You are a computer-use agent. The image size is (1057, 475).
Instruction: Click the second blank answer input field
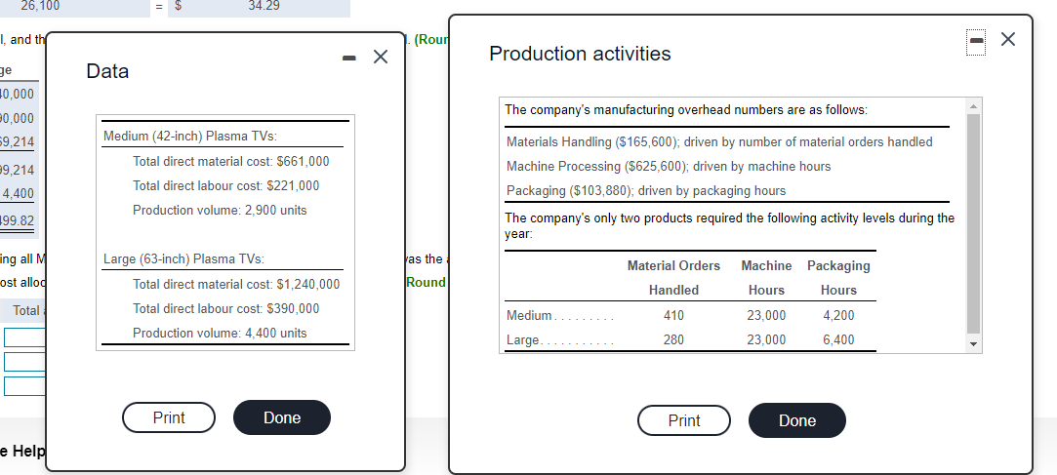click(x=25, y=362)
